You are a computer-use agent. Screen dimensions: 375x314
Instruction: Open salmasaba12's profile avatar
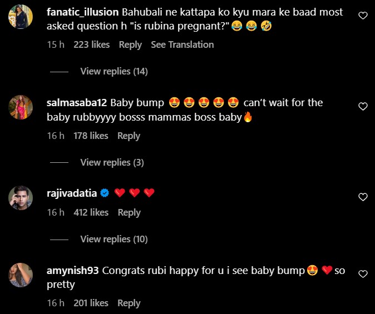point(21,107)
